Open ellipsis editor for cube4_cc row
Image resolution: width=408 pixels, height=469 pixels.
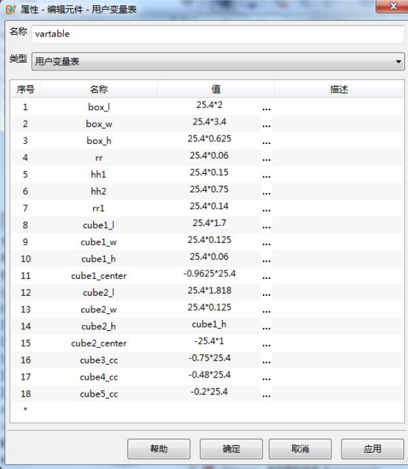click(266, 377)
